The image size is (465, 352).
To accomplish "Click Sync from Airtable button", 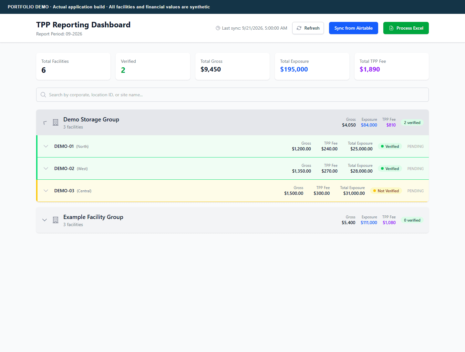I will coord(354,28).
